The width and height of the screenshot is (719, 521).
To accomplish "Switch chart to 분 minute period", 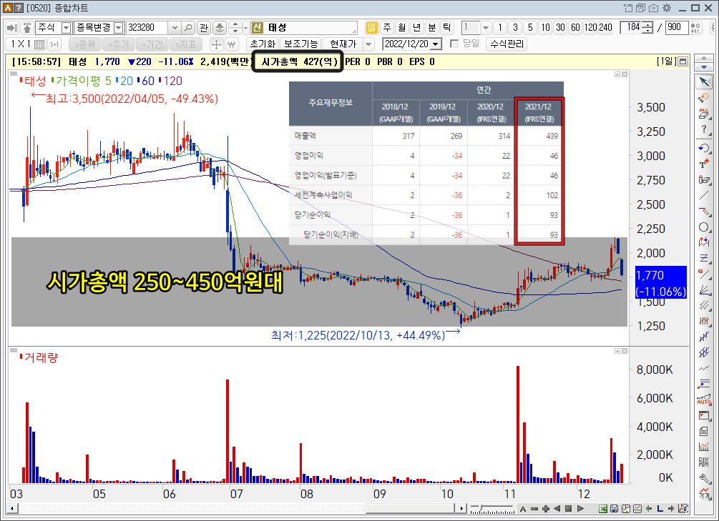I will [x=431, y=28].
